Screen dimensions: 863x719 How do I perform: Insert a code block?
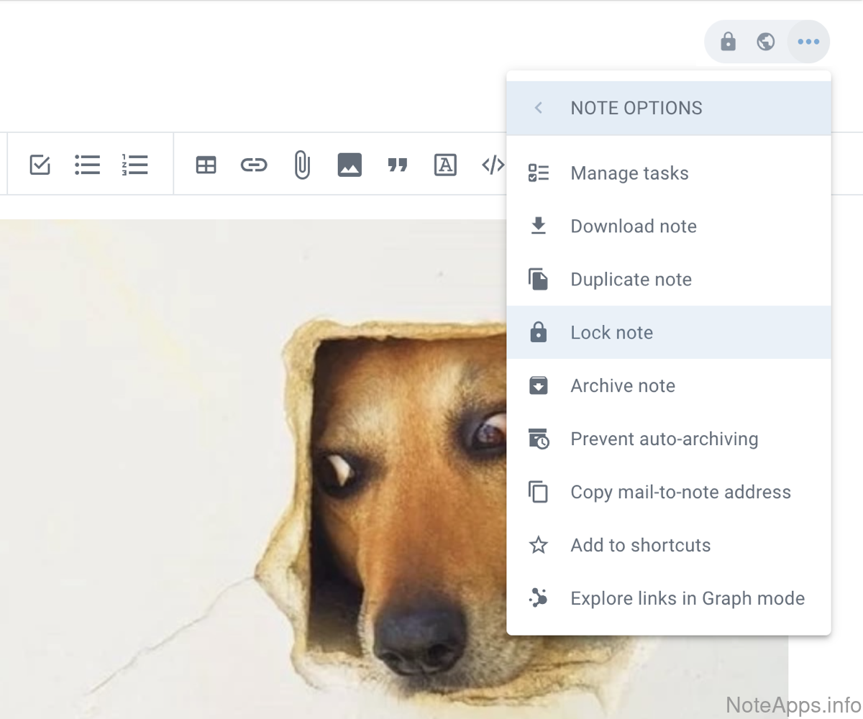[493, 165]
